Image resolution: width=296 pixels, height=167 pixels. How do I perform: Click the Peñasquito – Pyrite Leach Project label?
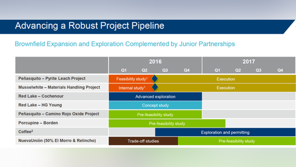point(52,78)
